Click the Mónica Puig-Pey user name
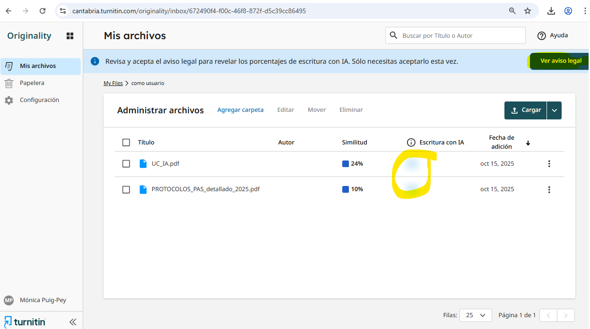This screenshot has height=329, width=590. point(43,300)
